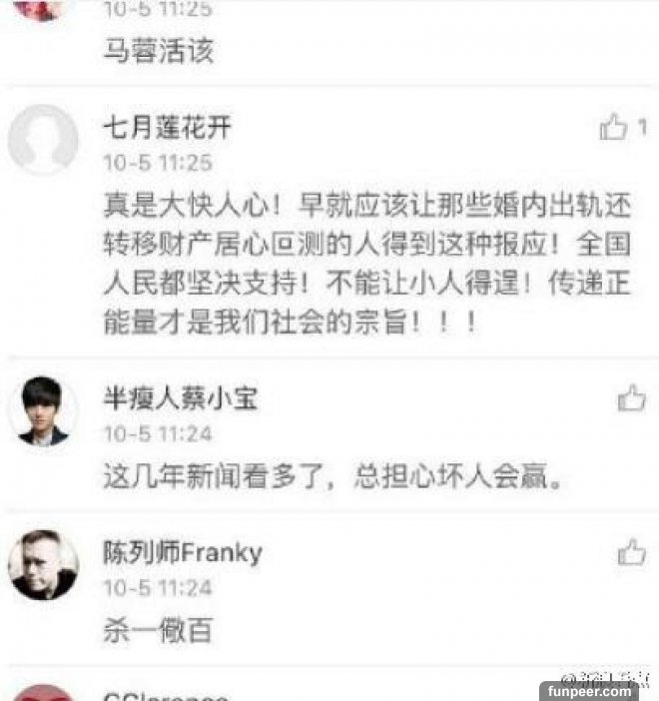Open username 半瘦人蔡小宝 profile link
Image resolution: width=659 pixels, height=701 pixels.
coord(181,397)
